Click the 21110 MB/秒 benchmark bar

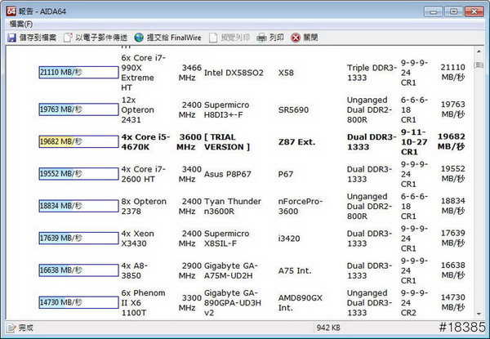point(78,72)
